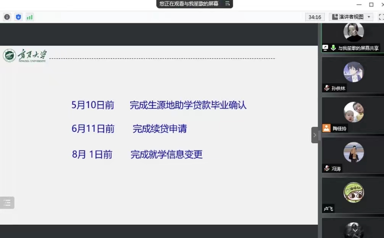Click the presenter's green microphone icon
The height and width of the screenshot is (238, 384).
pyautogui.click(x=333, y=48)
